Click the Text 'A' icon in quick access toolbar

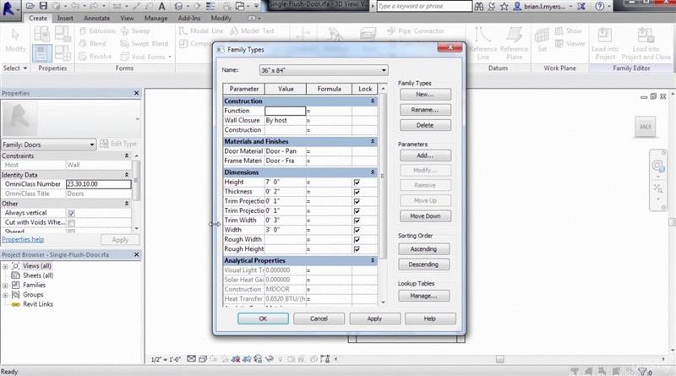pyautogui.click(x=161, y=6)
